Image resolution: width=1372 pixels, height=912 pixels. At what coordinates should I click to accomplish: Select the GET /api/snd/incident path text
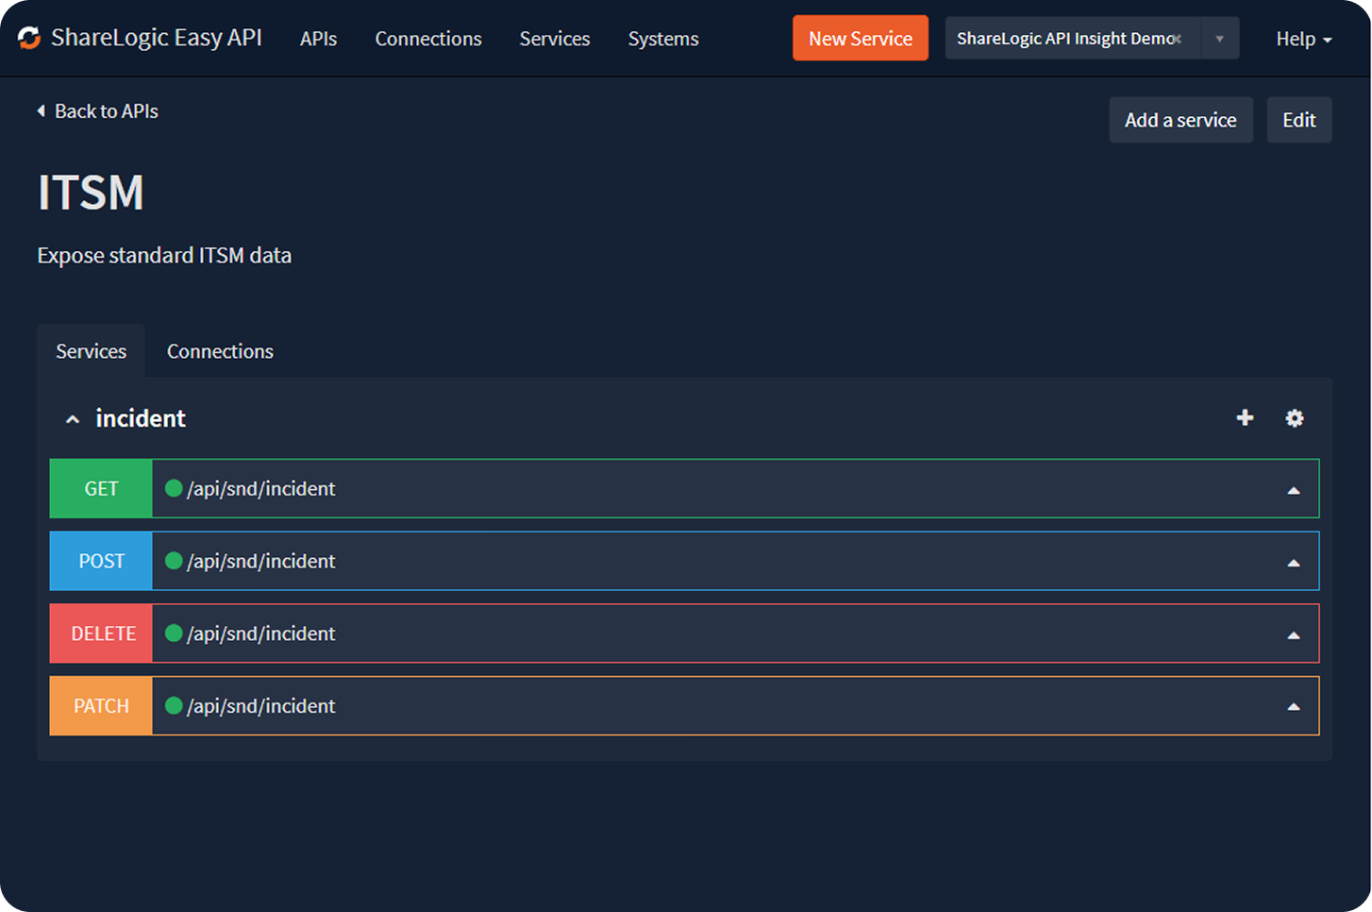point(261,489)
